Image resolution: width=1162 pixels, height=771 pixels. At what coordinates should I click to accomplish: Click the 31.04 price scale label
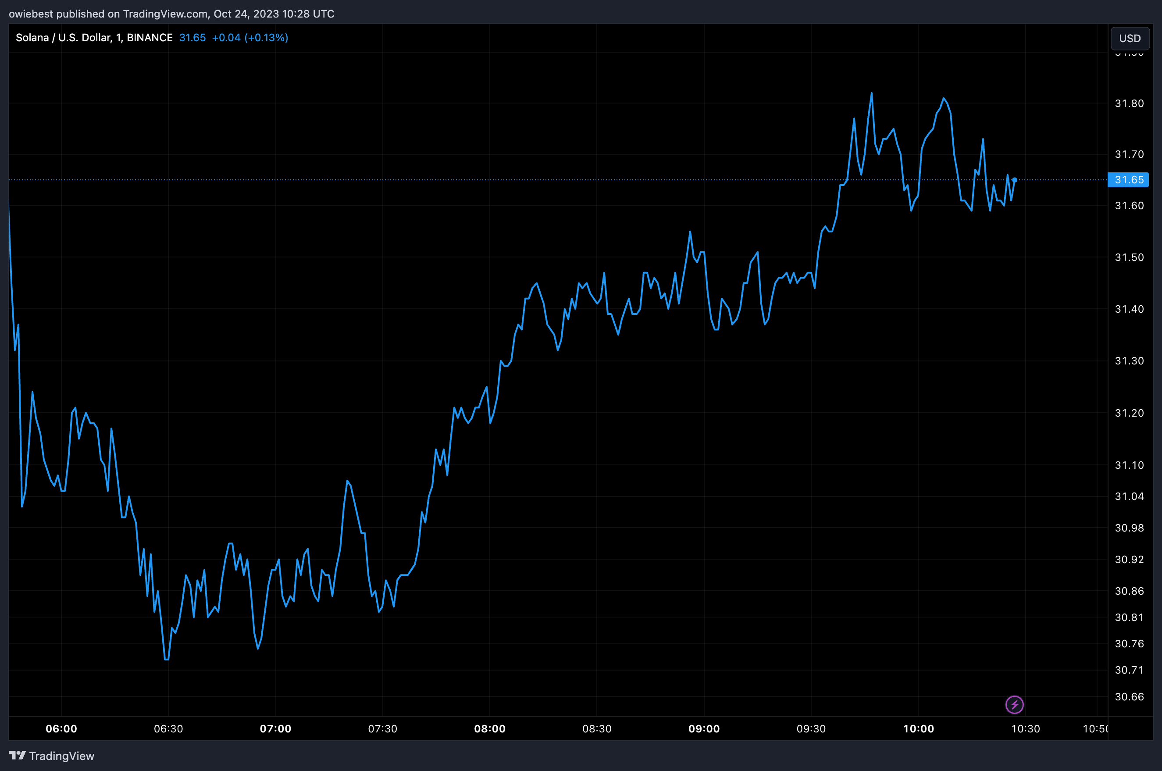tap(1129, 496)
